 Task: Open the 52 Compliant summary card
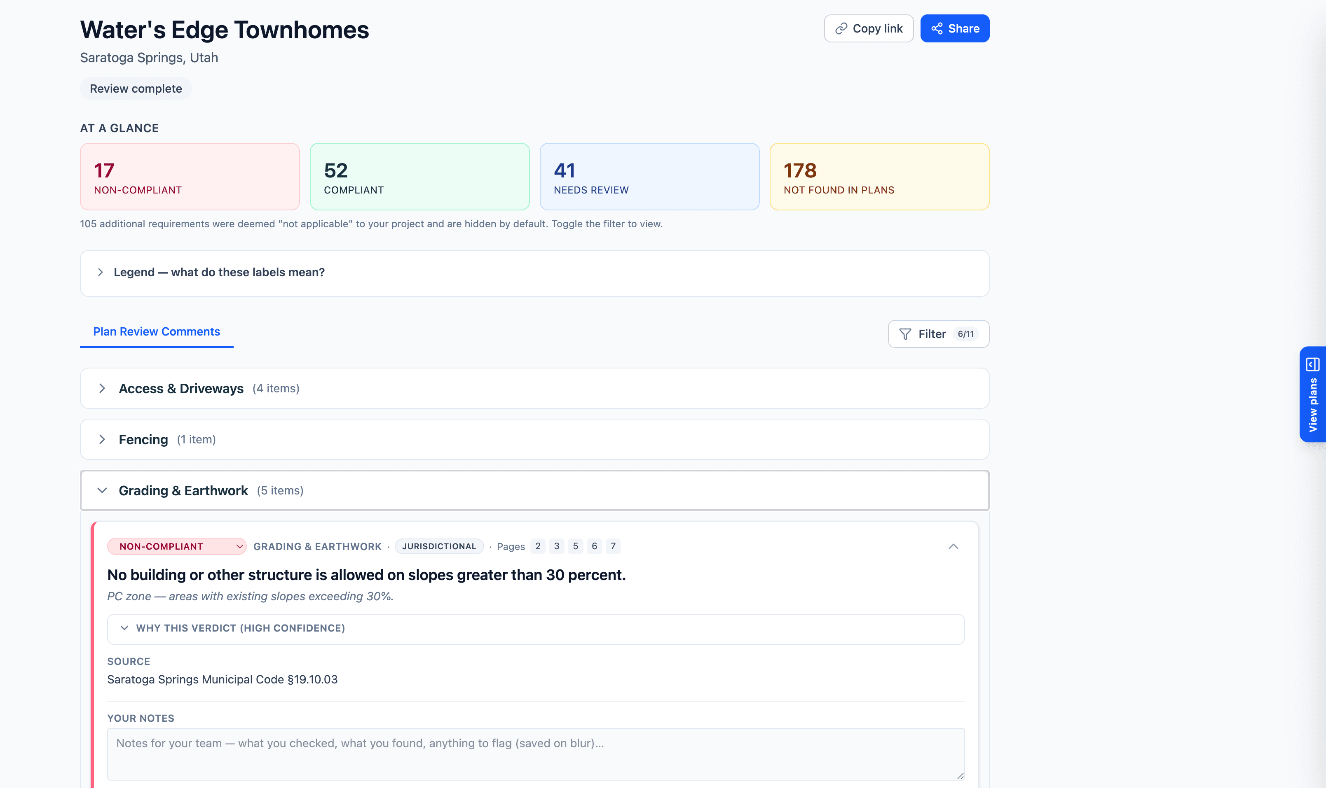[x=420, y=177]
